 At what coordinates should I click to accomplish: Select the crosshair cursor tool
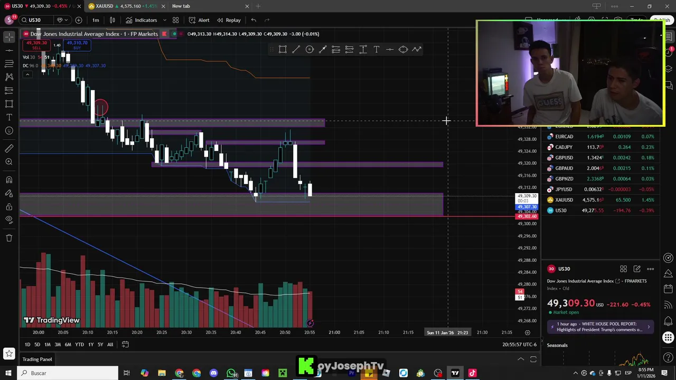9,36
